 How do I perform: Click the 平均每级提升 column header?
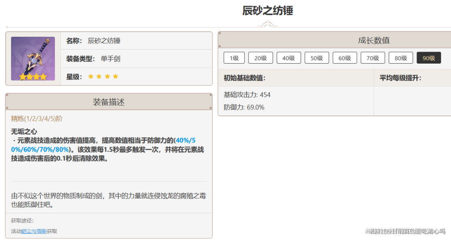[400, 78]
